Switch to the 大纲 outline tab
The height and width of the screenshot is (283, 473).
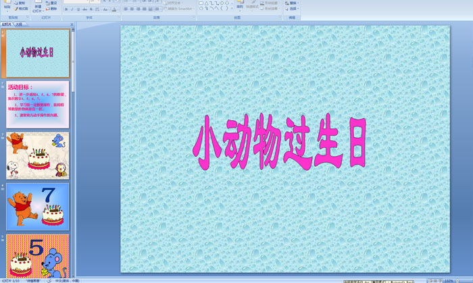pyautogui.click(x=18, y=24)
